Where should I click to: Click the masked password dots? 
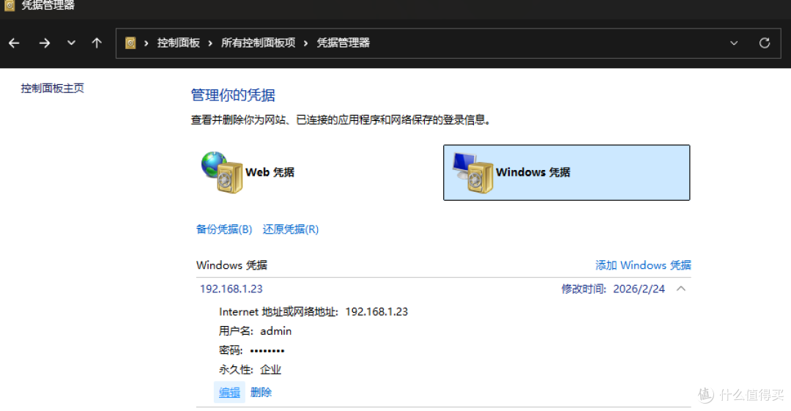[267, 350]
